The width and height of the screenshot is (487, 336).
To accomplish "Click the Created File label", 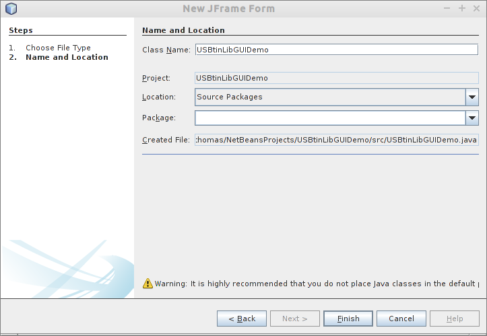I will coord(166,140).
